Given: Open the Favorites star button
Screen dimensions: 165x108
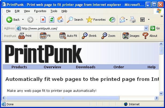Looking at the screenshot, I should tap(89, 20).
